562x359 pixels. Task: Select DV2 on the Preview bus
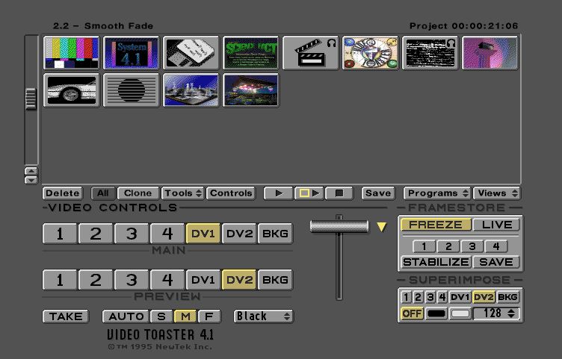[x=239, y=280]
